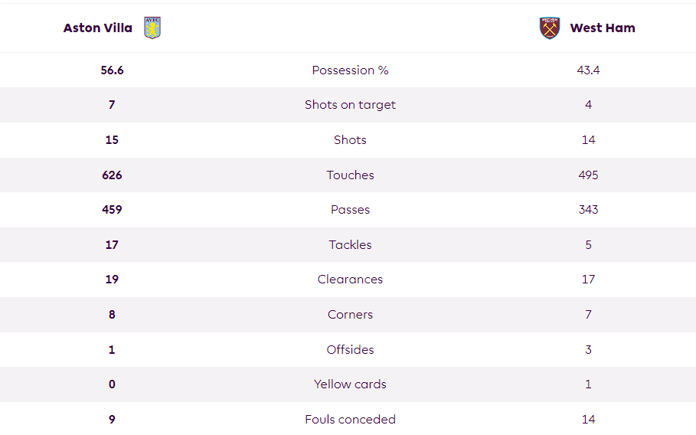Select the Touches row label

[350, 175]
